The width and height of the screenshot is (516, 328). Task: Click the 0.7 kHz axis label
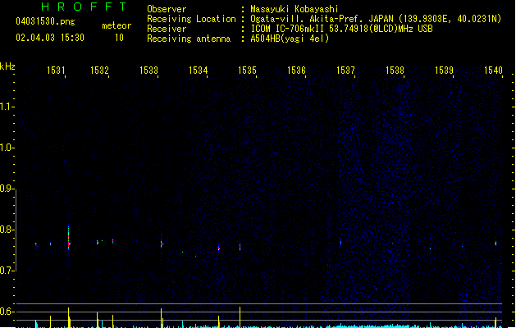click(7, 271)
